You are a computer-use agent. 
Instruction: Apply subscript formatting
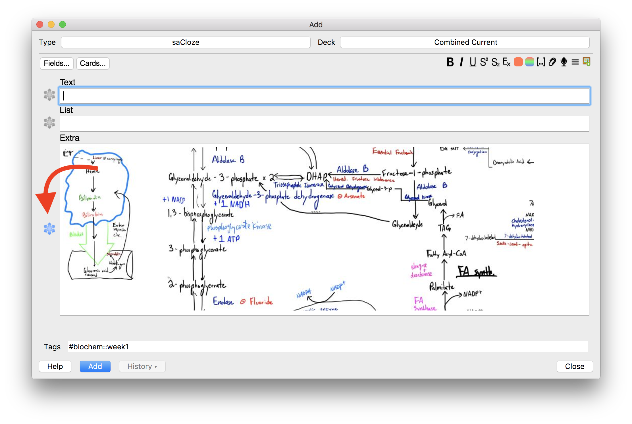coord(495,62)
